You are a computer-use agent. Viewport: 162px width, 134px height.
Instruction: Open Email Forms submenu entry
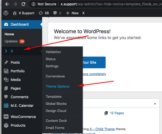click(55, 128)
